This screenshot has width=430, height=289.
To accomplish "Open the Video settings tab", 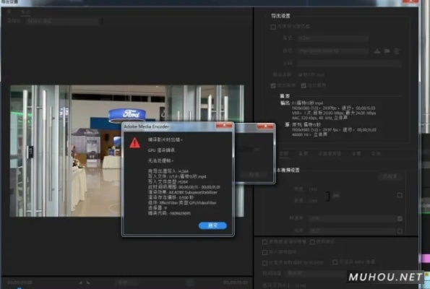I will click(x=283, y=154).
